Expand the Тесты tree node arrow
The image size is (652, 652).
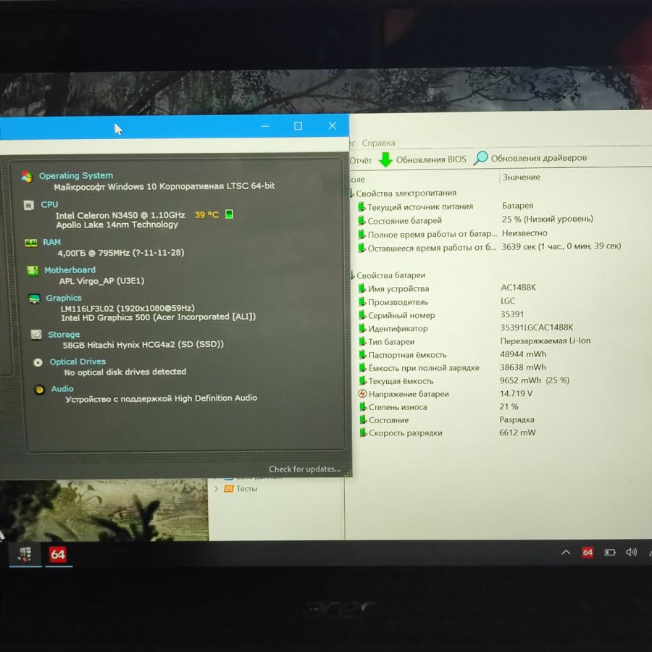click(216, 489)
